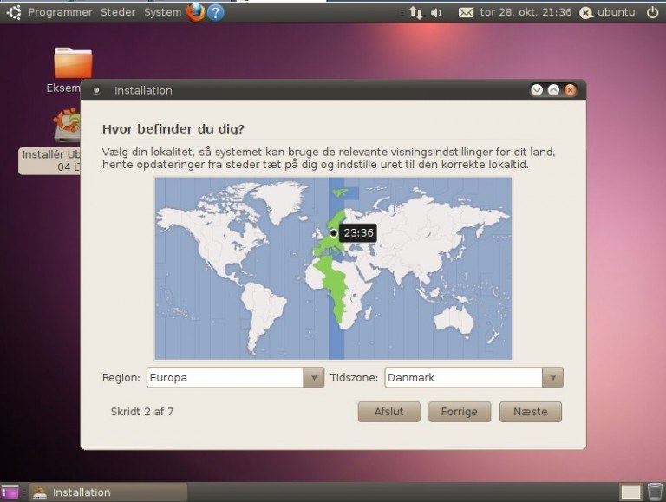Click the Installation taskbar window button
The width and height of the screenshot is (666, 502).
pyautogui.click(x=108, y=492)
